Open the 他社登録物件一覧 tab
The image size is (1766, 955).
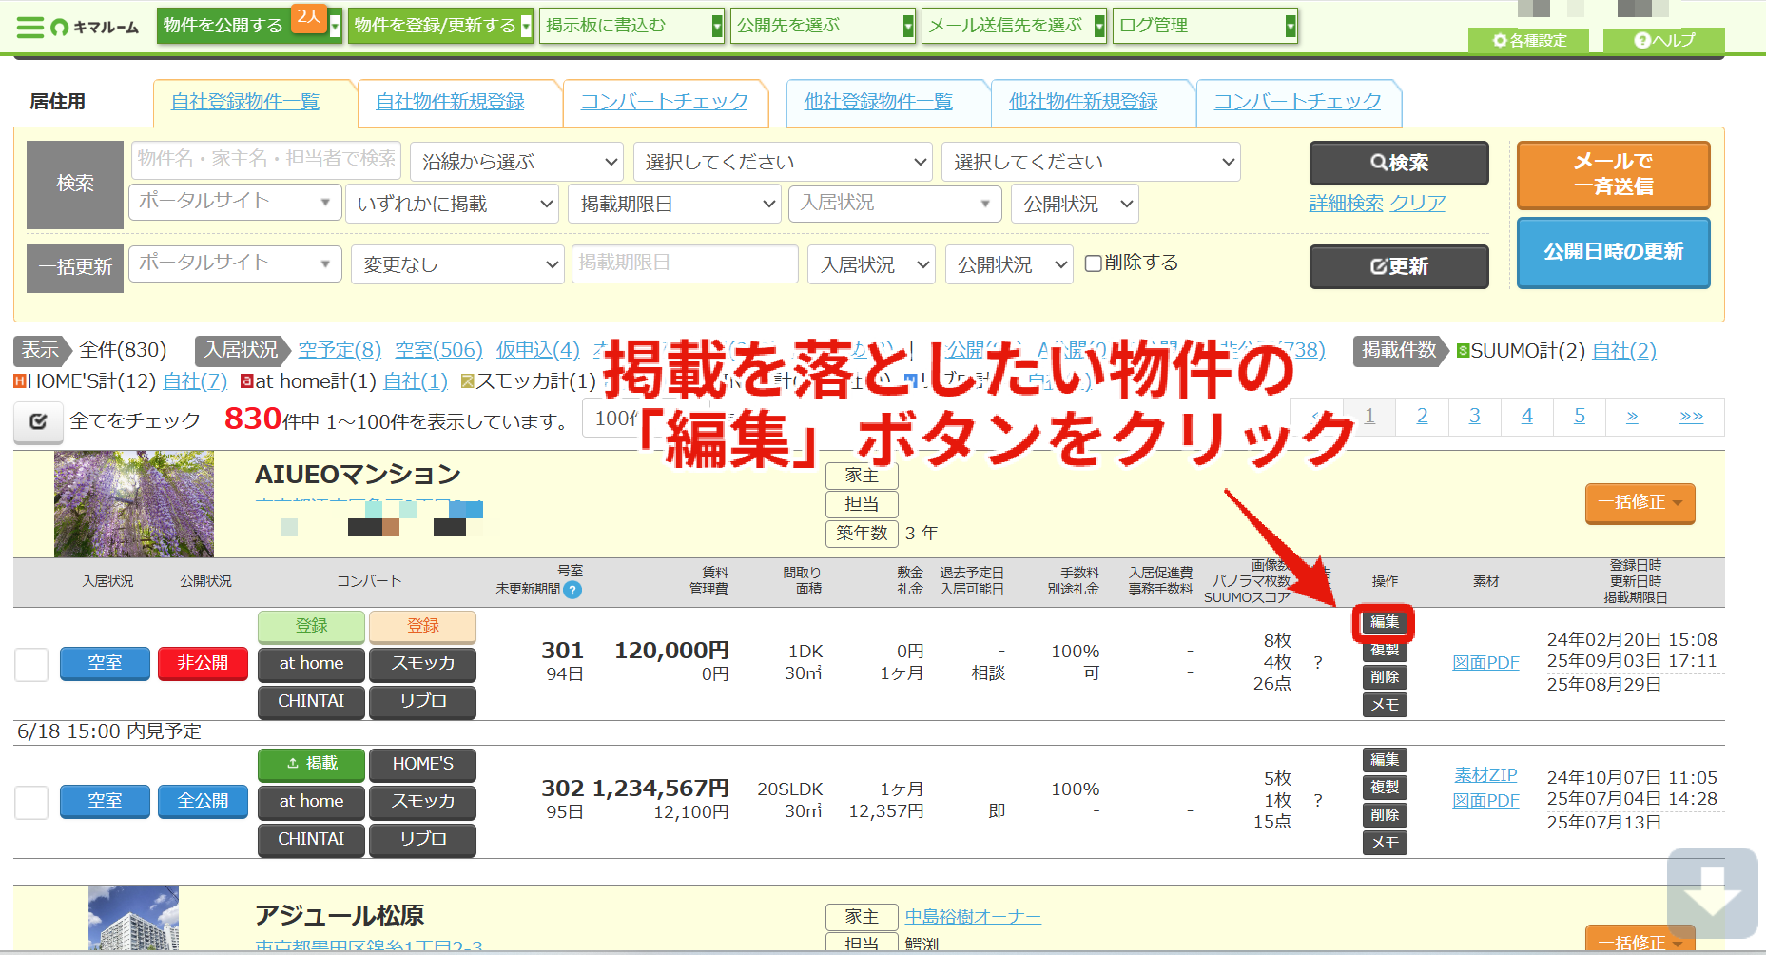[878, 102]
